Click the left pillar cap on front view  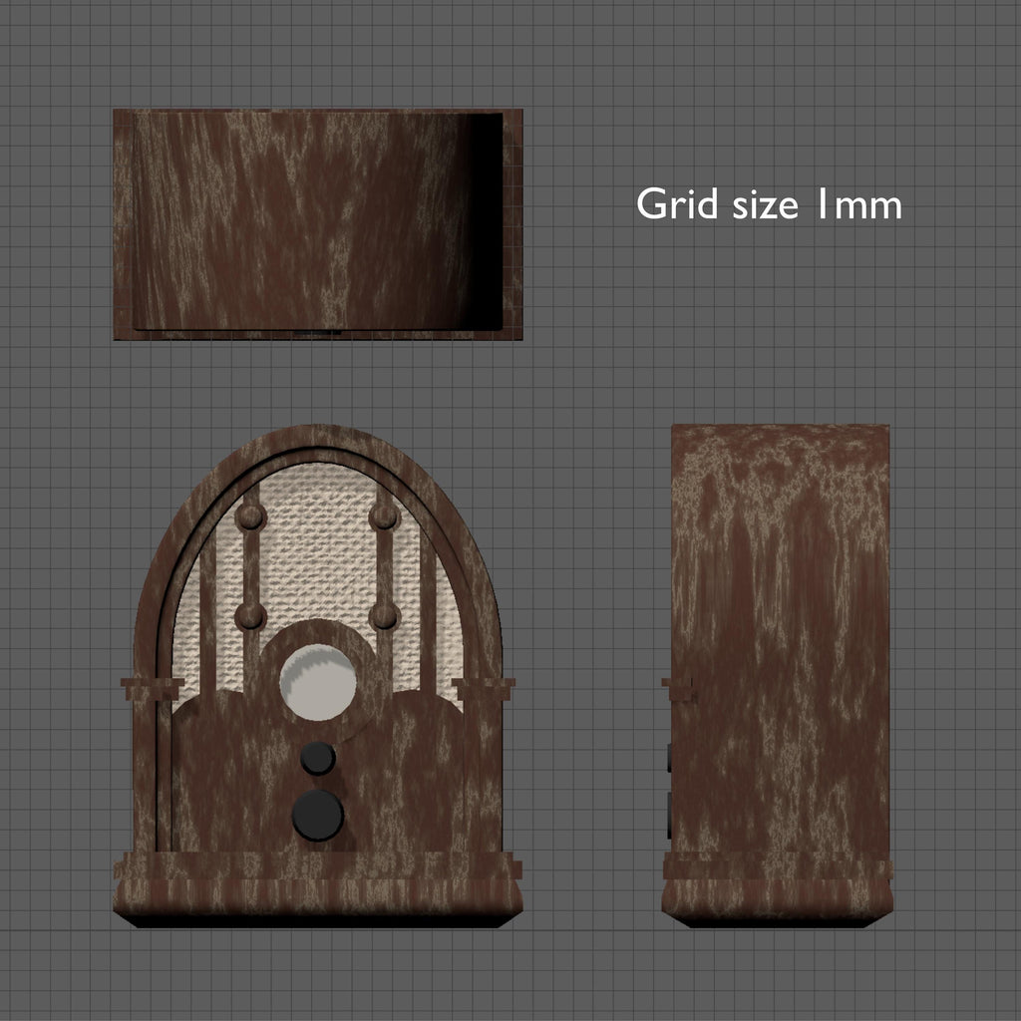pos(153,686)
